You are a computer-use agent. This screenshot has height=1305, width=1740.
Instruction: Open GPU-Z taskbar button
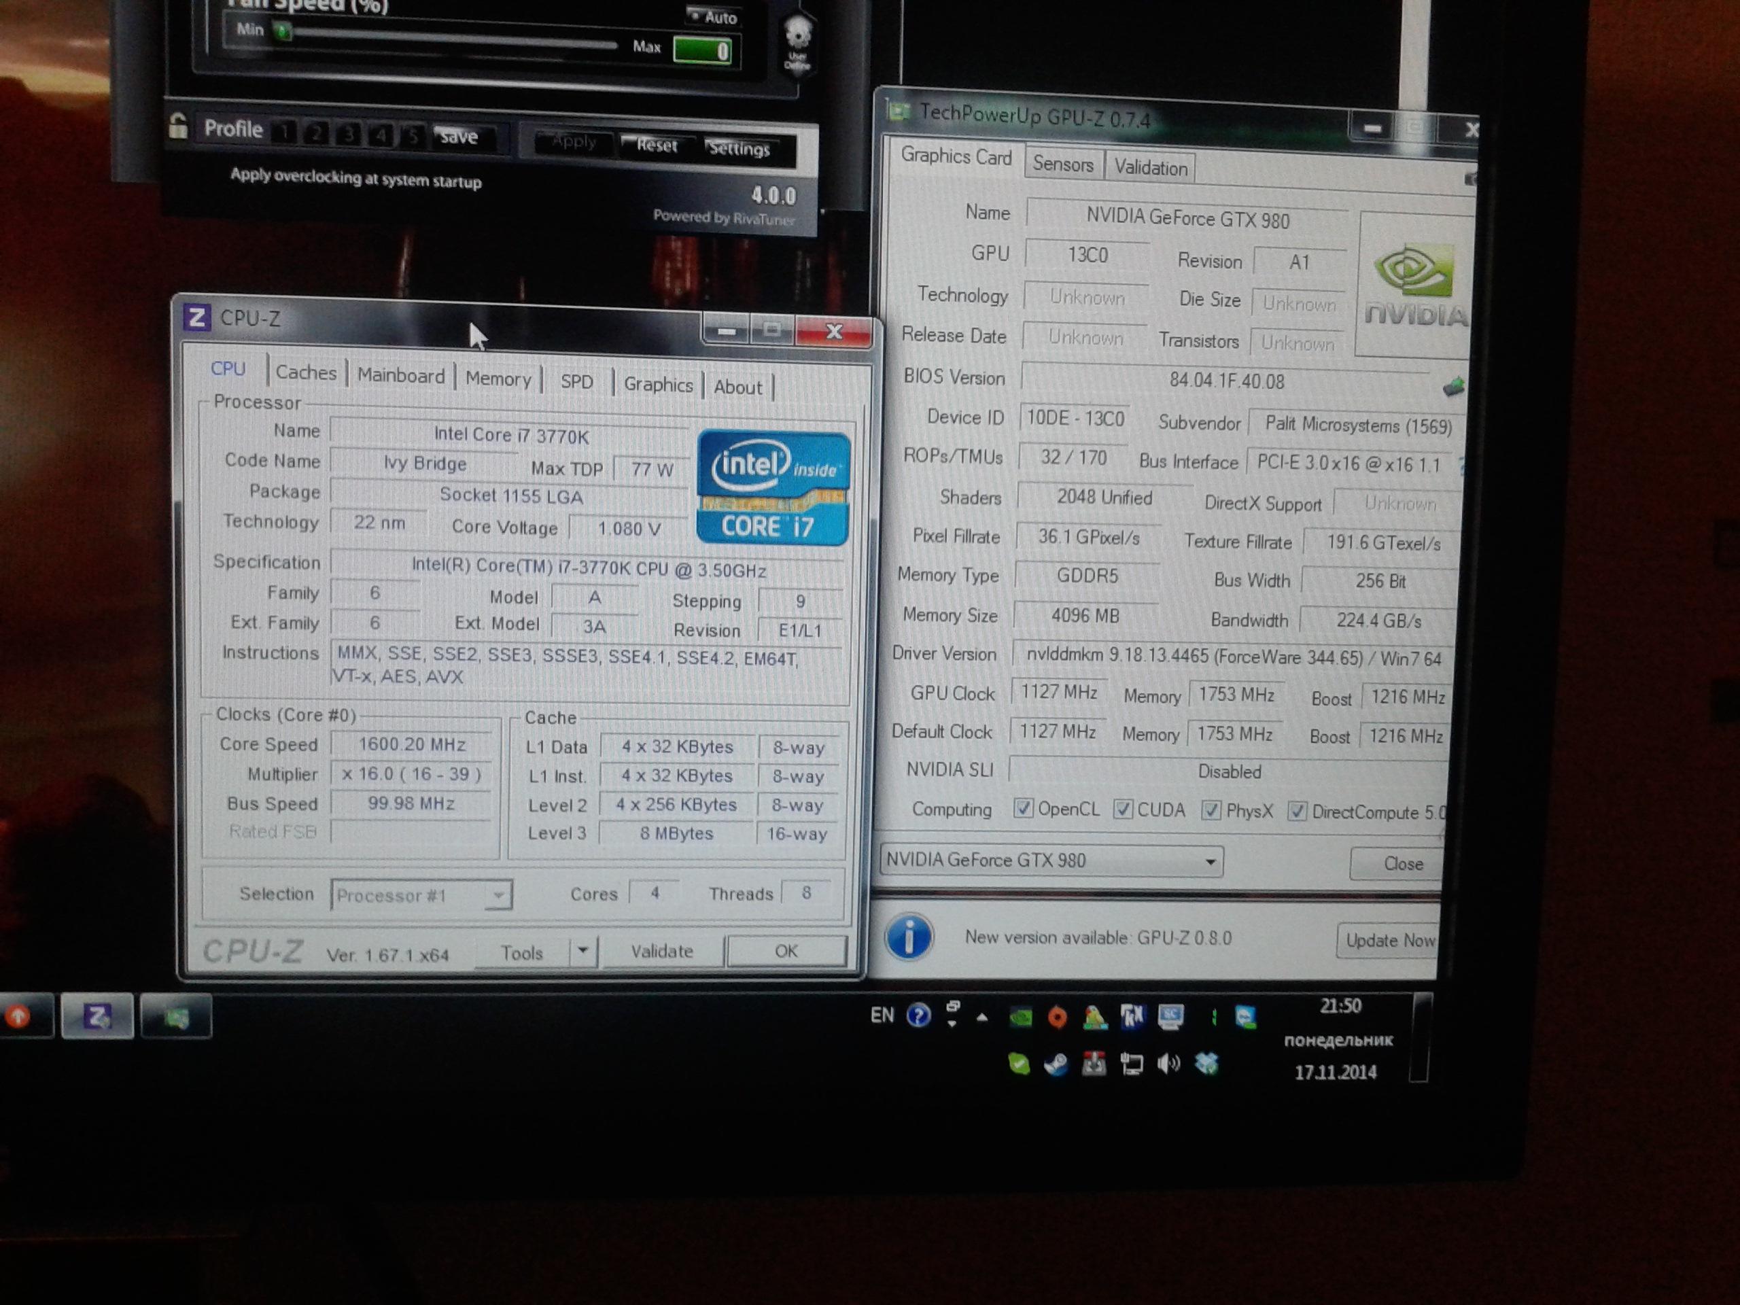tap(176, 1018)
